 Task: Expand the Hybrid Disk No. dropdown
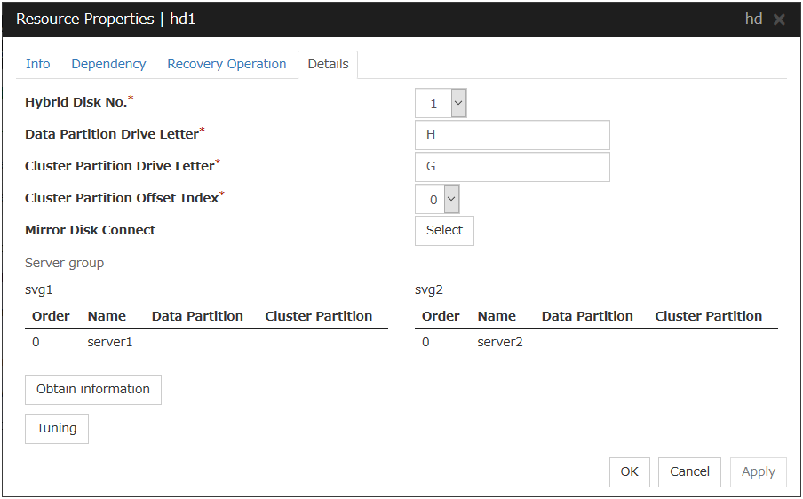(x=458, y=103)
